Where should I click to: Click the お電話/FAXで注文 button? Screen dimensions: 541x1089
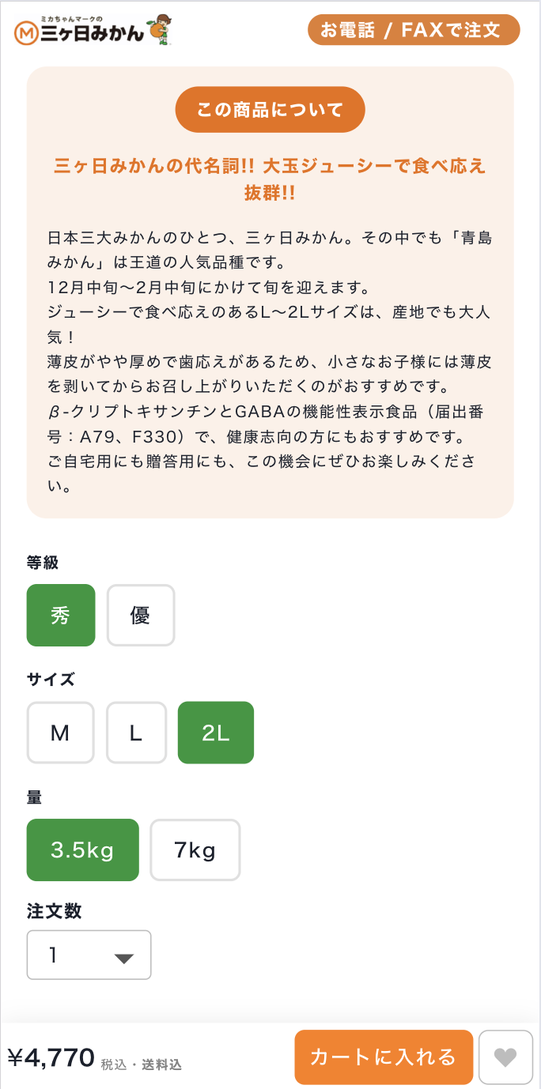(x=414, y=30)
